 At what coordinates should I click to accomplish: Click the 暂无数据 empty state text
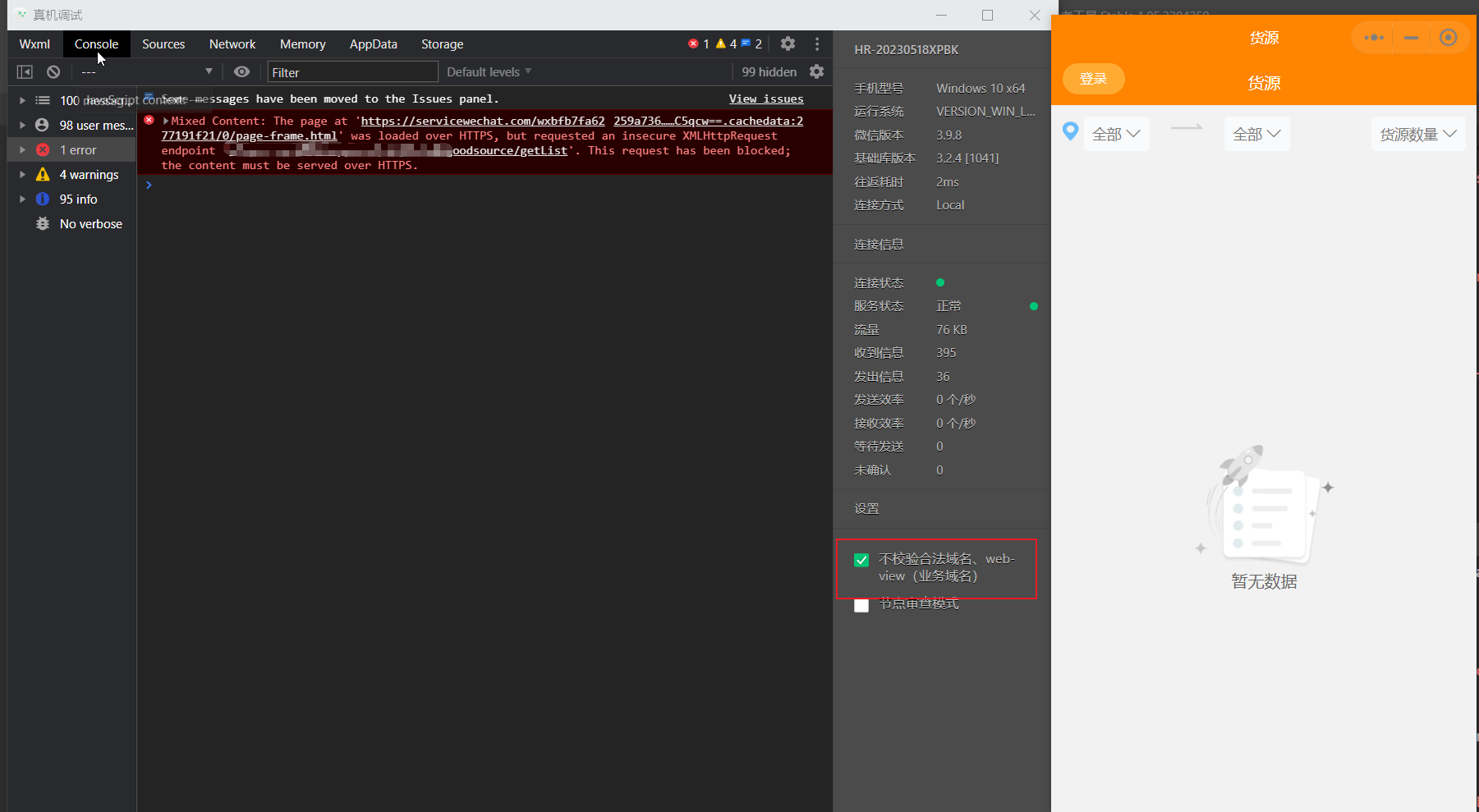click(x=1264, y=581)
